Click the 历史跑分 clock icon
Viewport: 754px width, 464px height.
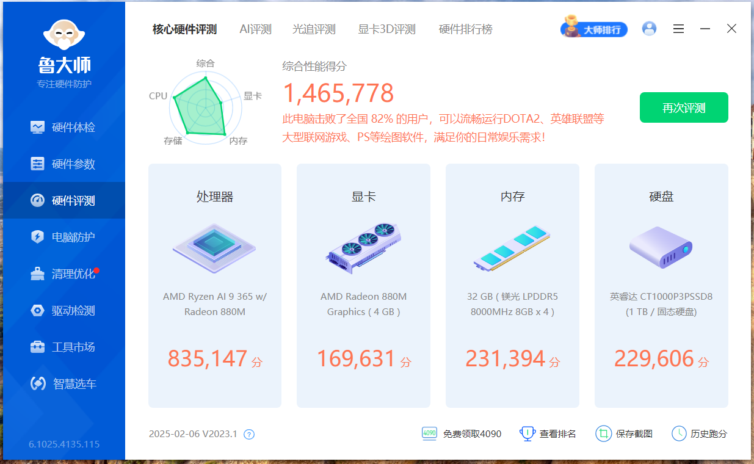[x=679, y=433]
